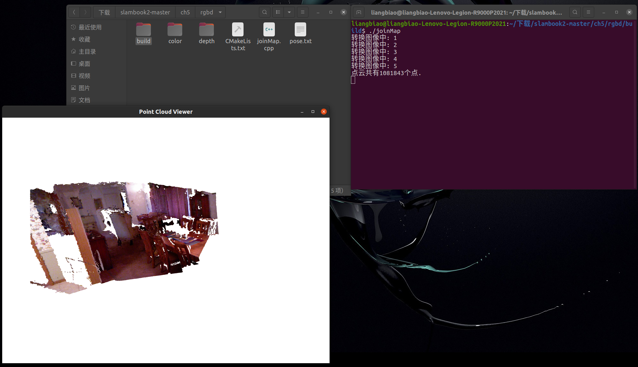Select 视频 in the sidebar

85,76
